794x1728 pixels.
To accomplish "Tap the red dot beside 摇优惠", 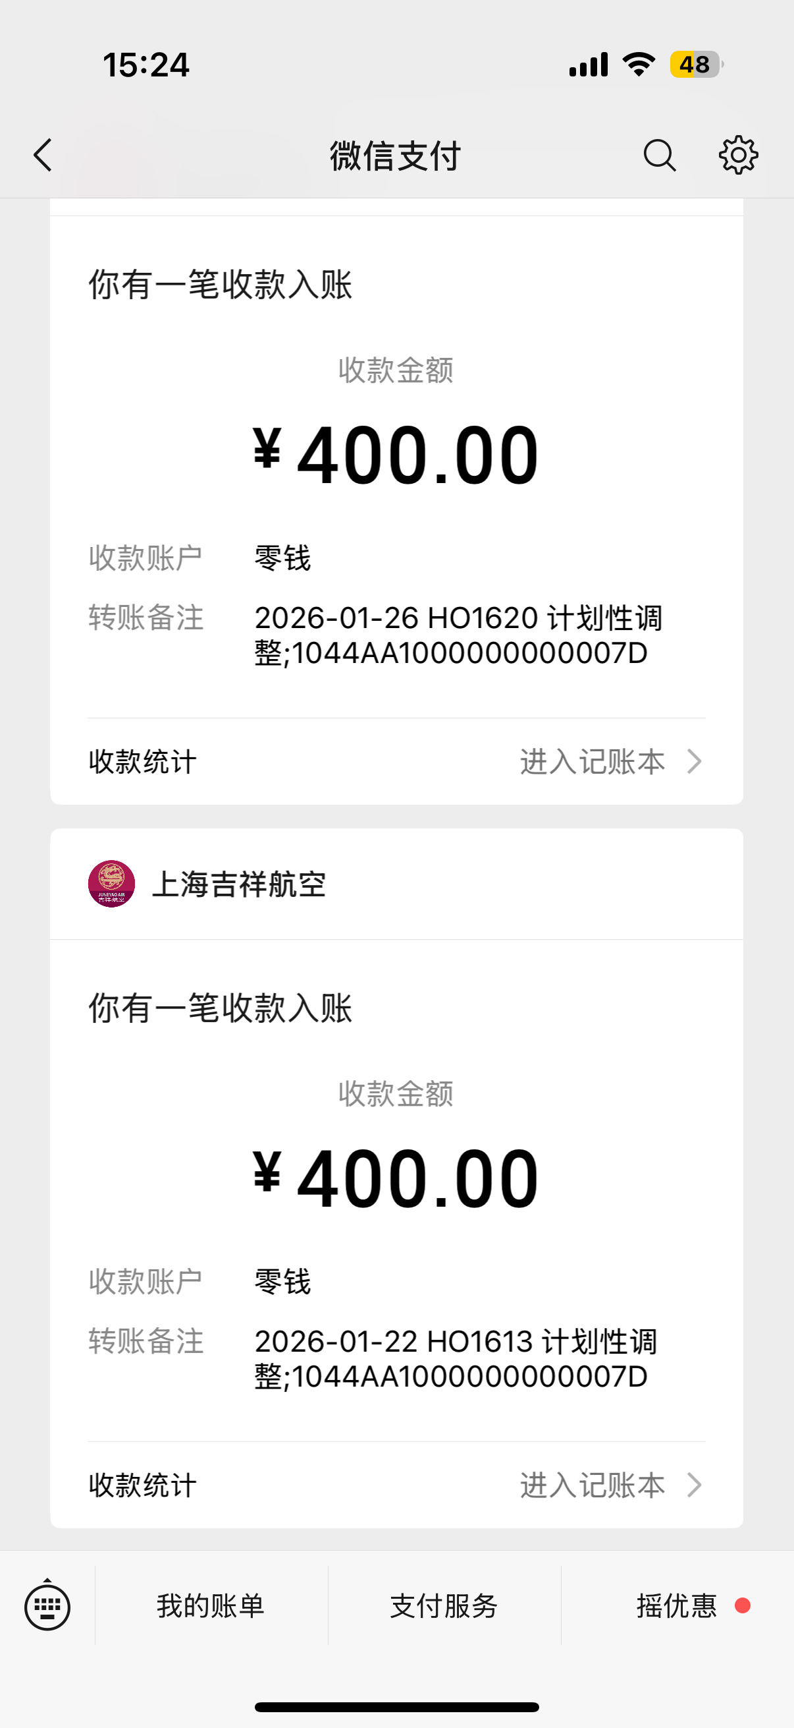I will [x=742, y=1605].
